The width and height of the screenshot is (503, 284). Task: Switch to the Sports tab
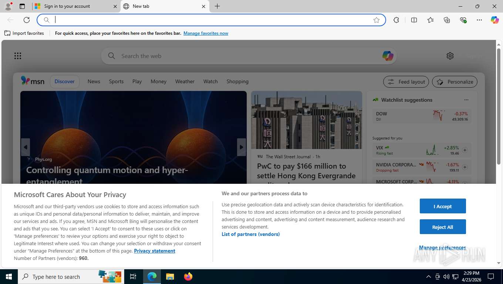point(116,81)
